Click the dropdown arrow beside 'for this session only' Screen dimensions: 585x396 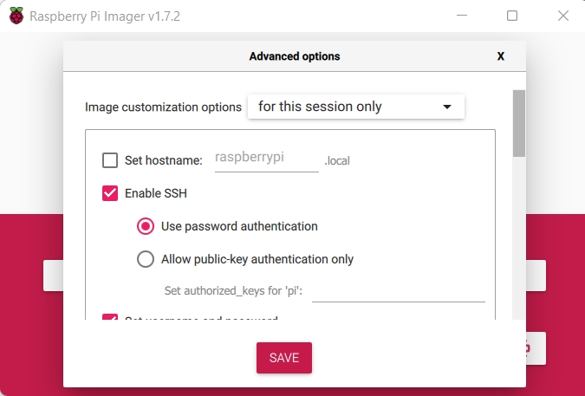pos(447,107)
